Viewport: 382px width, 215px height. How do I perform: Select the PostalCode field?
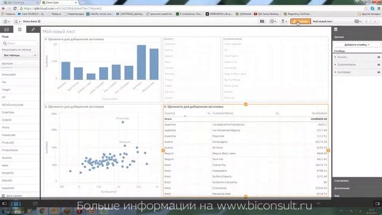click(20, 135)
